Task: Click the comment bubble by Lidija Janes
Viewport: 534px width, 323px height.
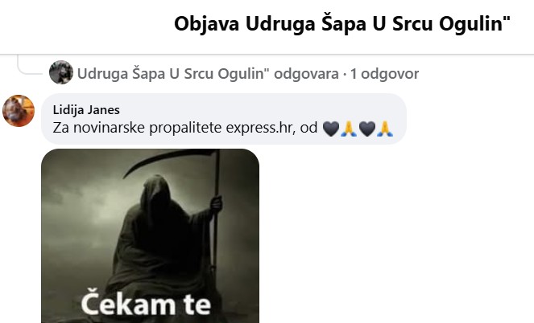Action: pos(224,119)
